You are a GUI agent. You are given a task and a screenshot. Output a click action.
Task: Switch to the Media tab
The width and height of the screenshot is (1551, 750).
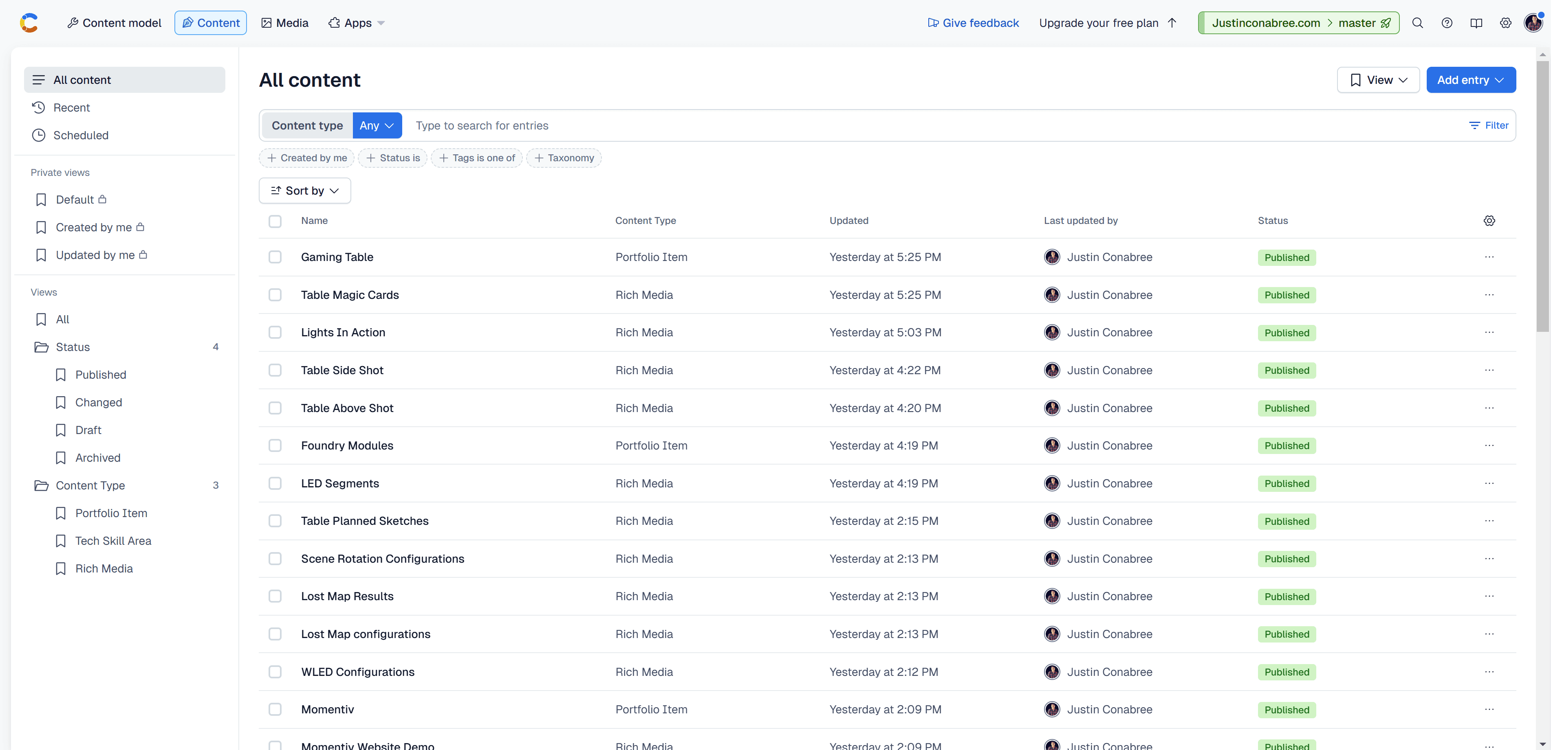pyautogui.click(x=285, y=22)
